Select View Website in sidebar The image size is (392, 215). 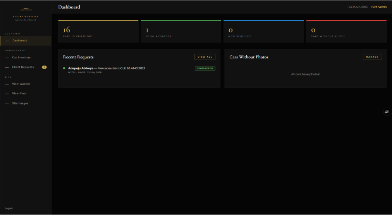pyautogui.click(x=26, y=84)
